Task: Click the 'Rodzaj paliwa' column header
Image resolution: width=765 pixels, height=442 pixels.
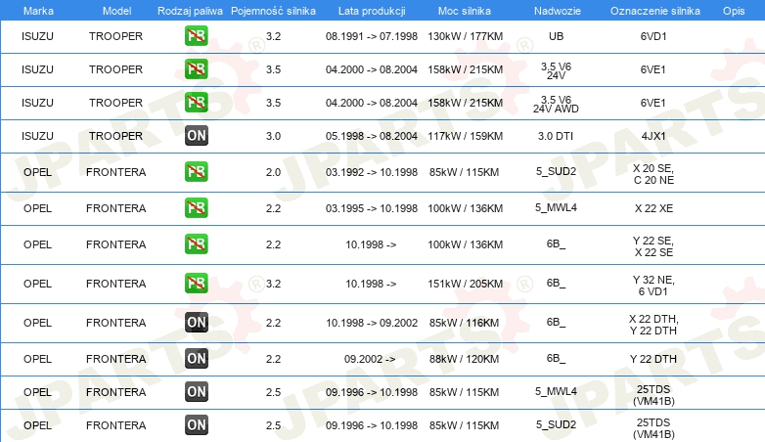Action: 190,11
